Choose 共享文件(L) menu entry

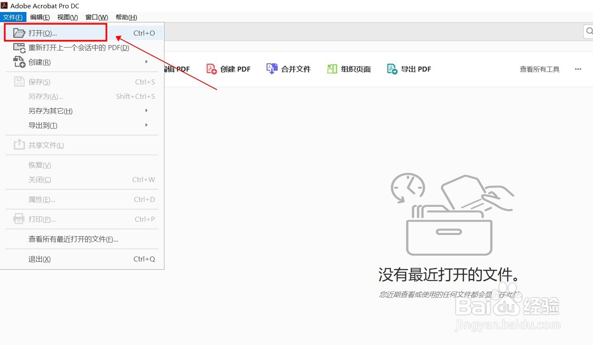[82, 145]
